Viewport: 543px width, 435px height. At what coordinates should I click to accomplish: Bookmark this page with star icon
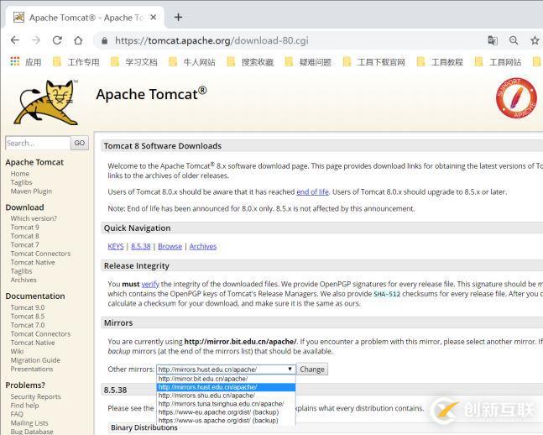click(x=535, y=40)
